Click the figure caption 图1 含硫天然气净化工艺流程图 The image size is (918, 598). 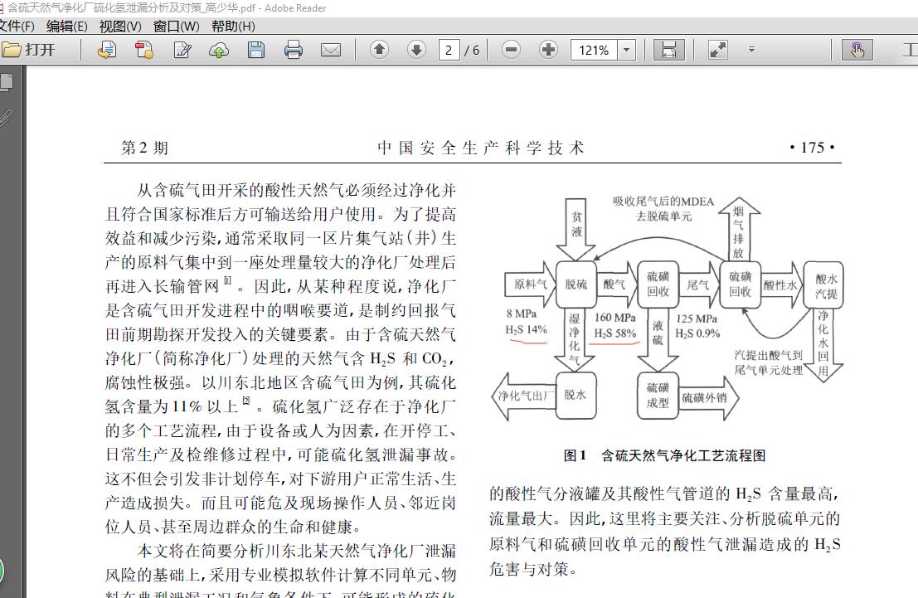664,455
